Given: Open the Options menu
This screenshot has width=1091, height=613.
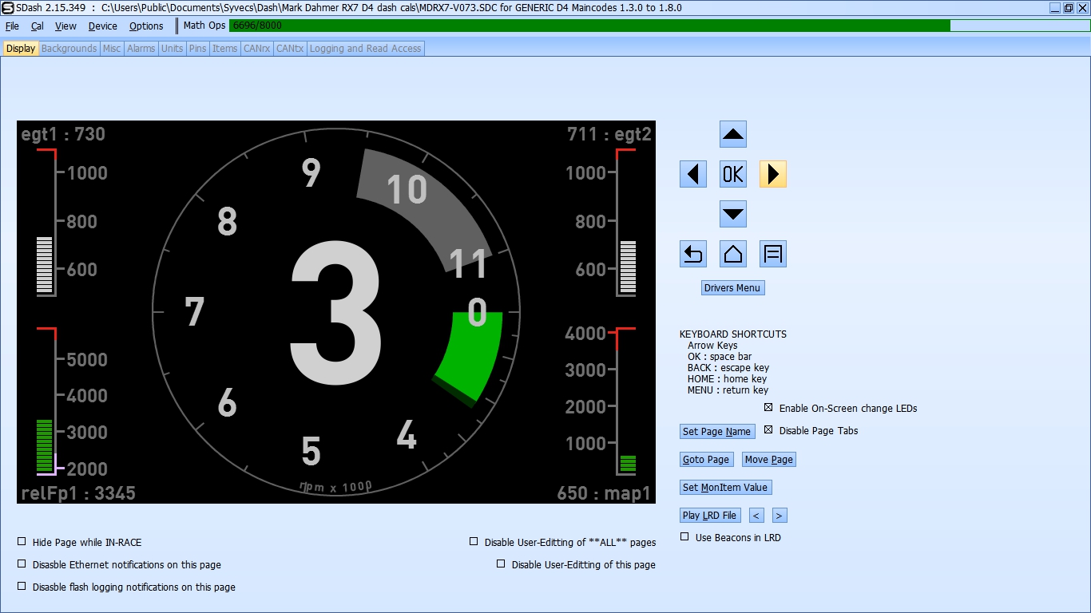Looking at the screenshot, I should pyautogui.click(x=146, y=26).
